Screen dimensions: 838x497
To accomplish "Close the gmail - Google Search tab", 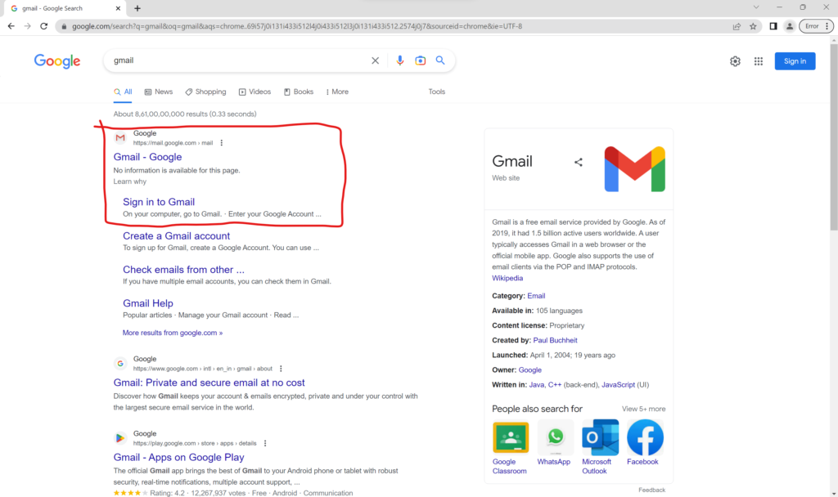I will 118,8.
